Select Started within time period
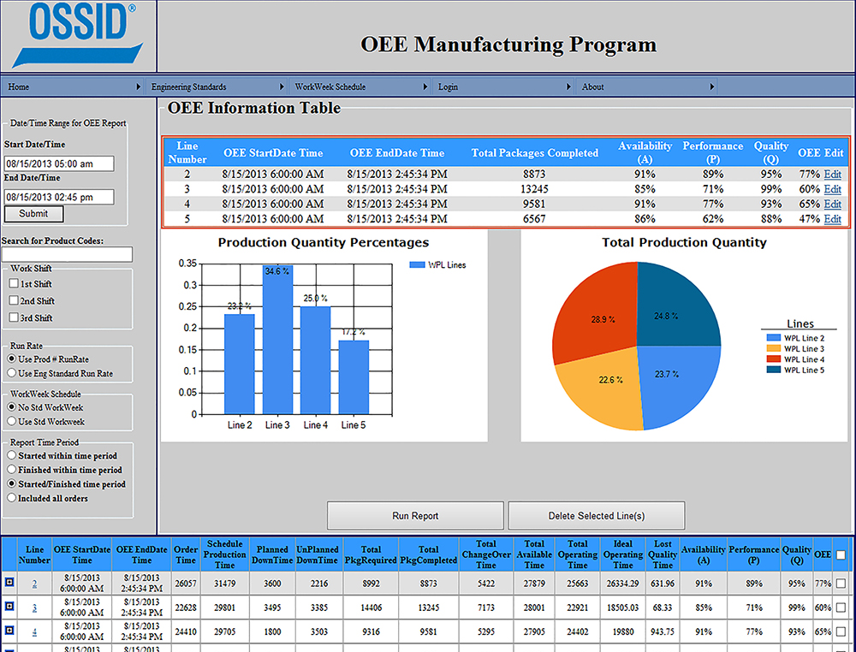The height and width of the screenshot is (652, 856). click(11, 455)
